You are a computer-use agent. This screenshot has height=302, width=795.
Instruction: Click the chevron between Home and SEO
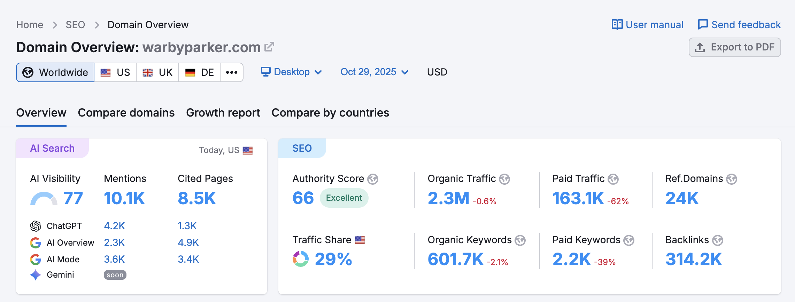click(55, 25)
